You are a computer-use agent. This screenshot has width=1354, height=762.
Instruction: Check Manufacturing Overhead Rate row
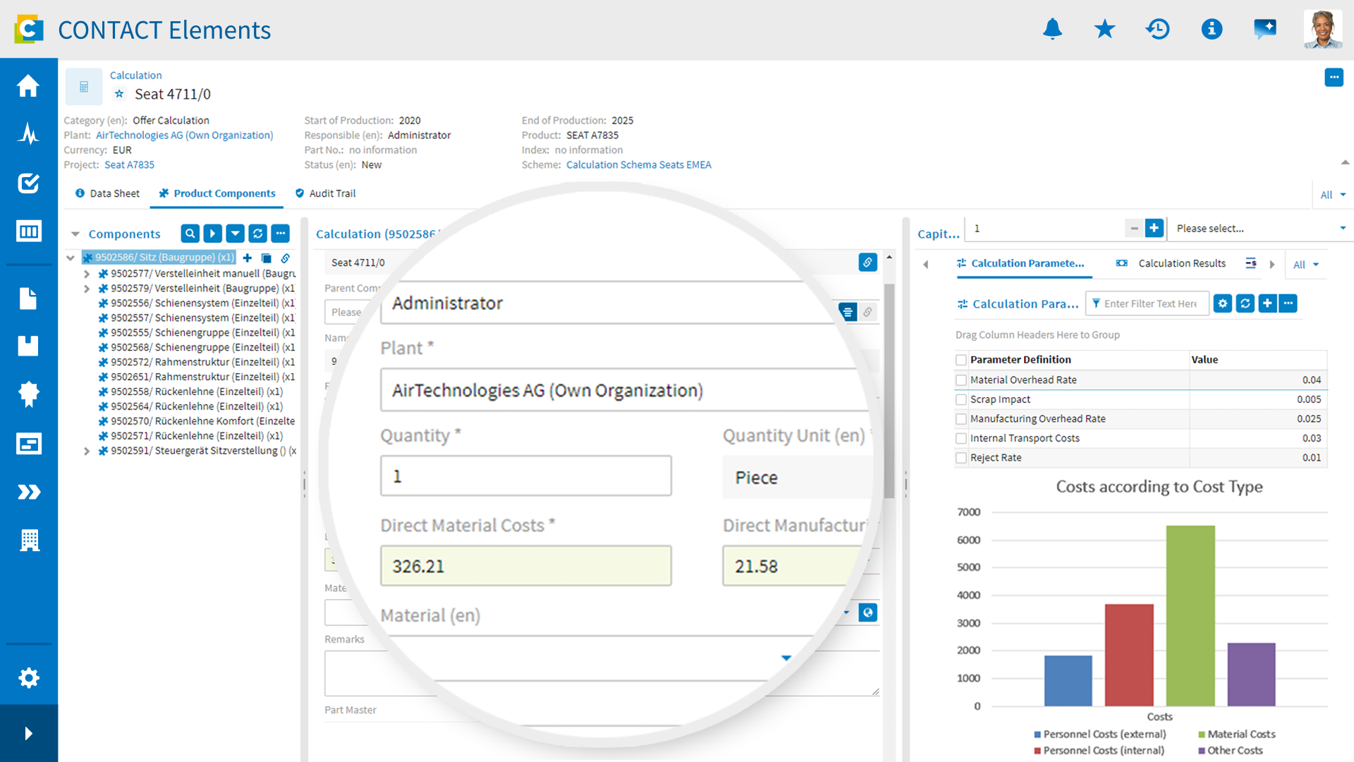961,419
